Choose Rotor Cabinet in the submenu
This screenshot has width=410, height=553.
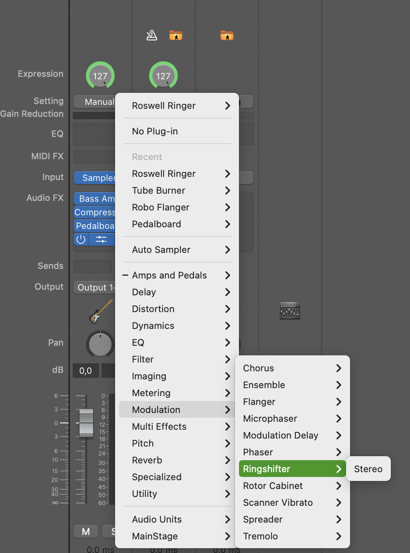coord(293,486)
